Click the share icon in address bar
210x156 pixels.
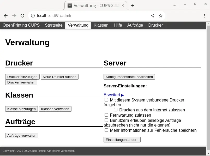pos(152,16)
